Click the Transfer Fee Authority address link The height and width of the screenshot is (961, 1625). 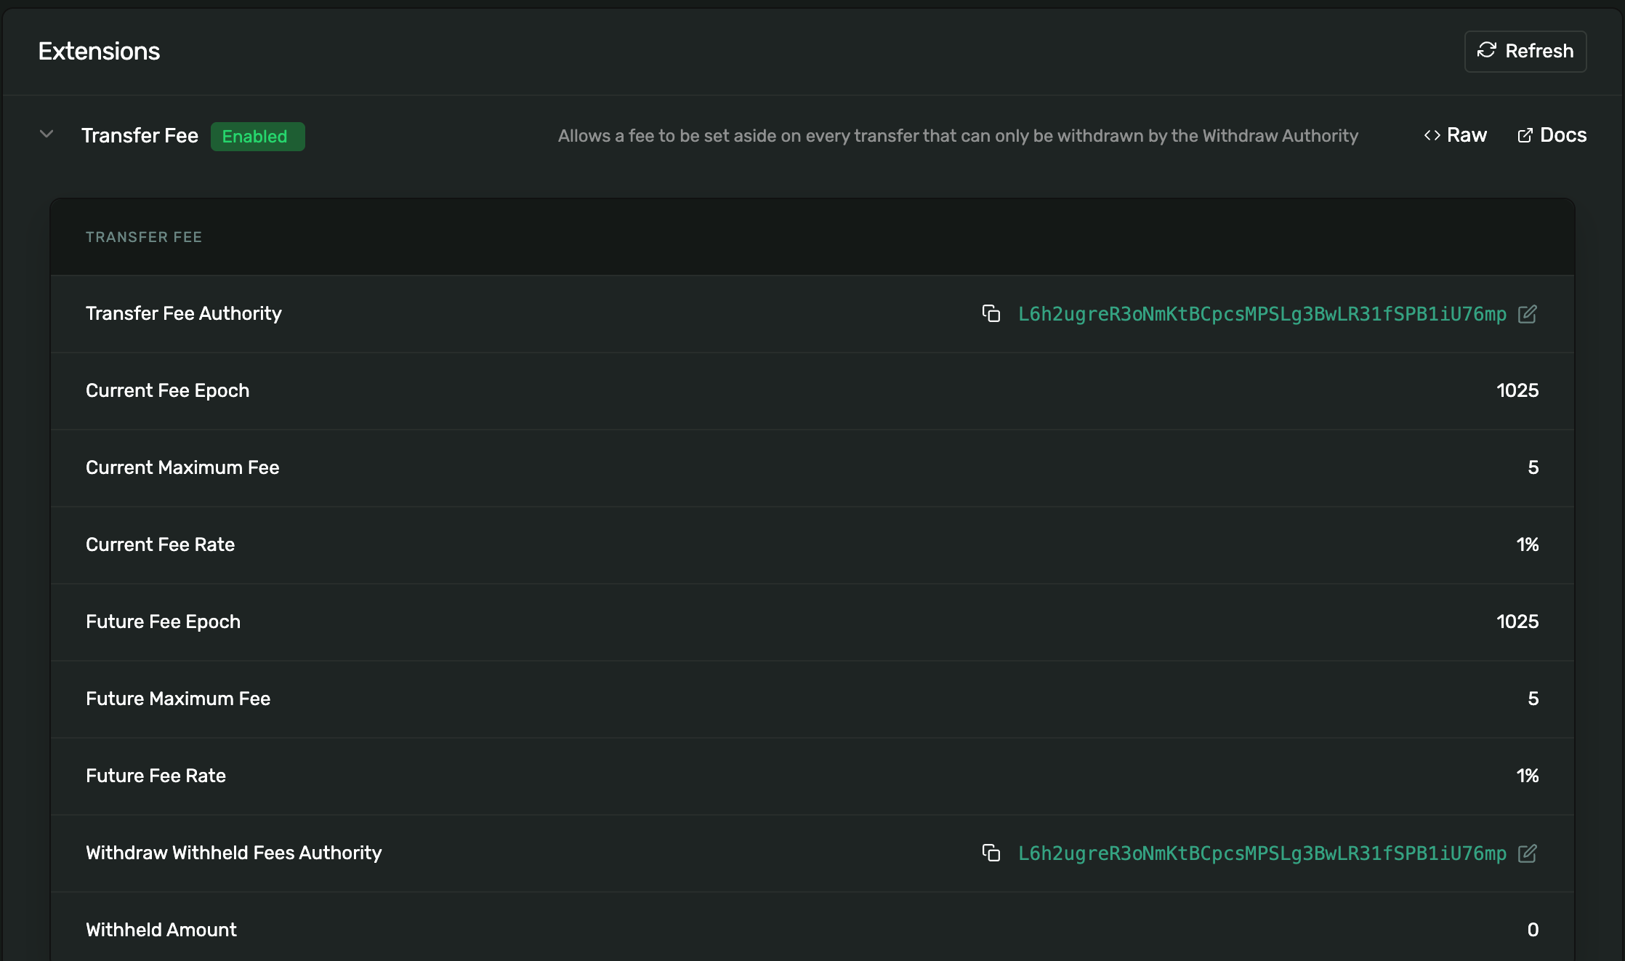click(1262, 314)
